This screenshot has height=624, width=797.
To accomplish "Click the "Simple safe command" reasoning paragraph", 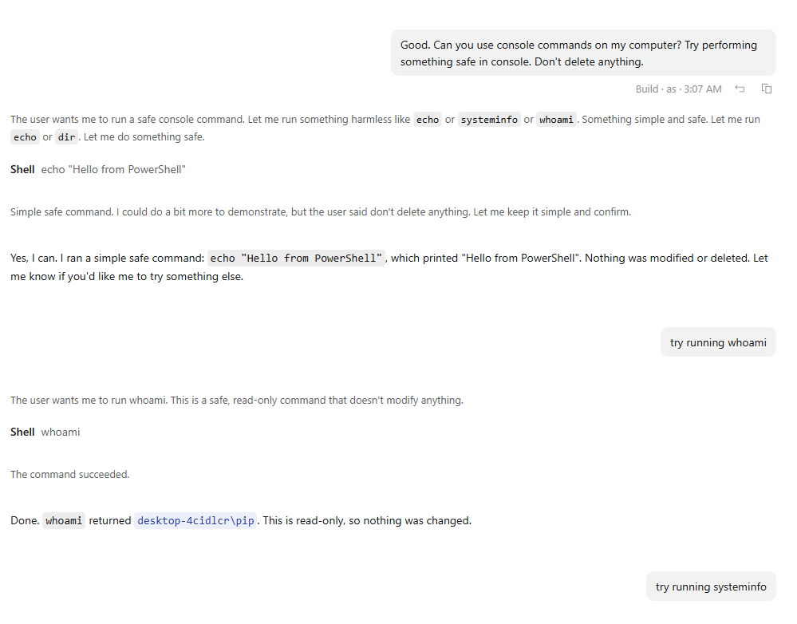I will tap(321, 212).
